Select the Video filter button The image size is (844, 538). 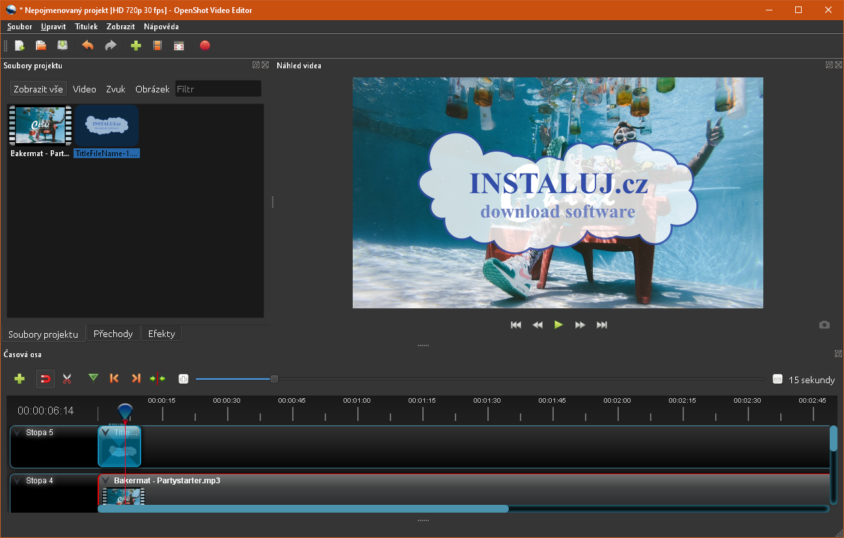pyautogui.click(x=85, y=89)
